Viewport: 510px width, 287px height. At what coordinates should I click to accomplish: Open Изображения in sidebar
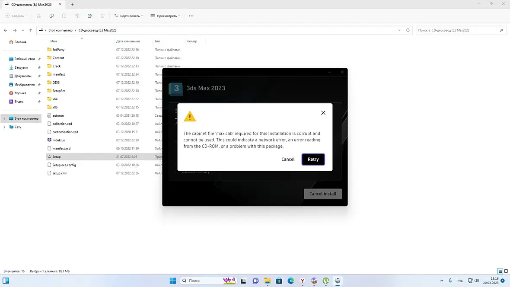[x=22, y=84]
